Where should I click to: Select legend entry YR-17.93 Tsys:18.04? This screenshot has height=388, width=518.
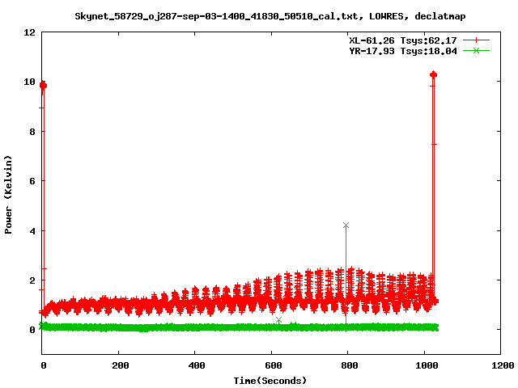[403, 51]
